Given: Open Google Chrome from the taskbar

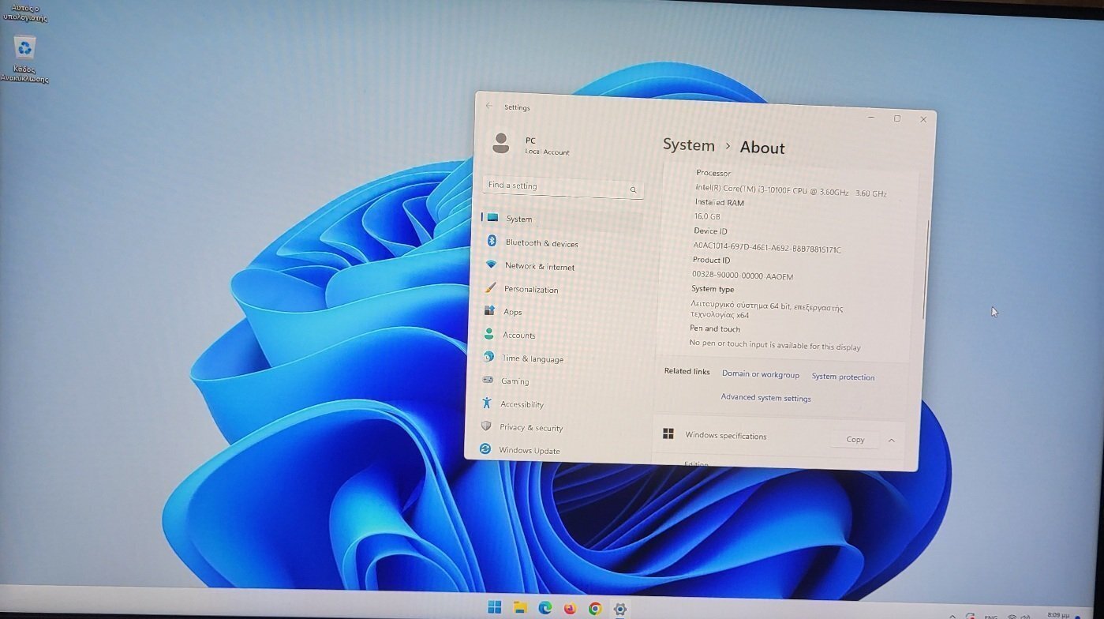Looking at the screenshot, I should point(595,609).
